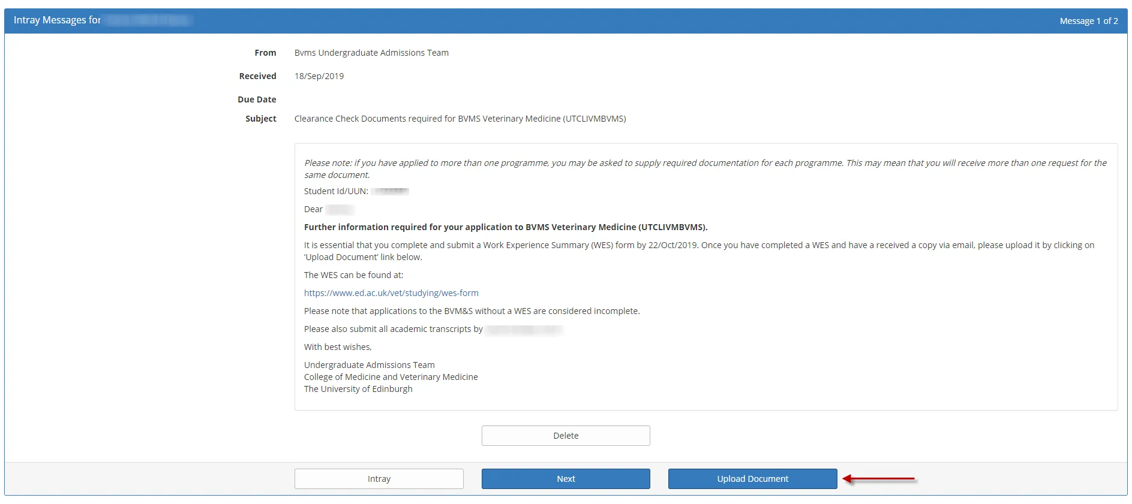Click the 'Please also submit all academic transcripts' line

click(393, 329)
